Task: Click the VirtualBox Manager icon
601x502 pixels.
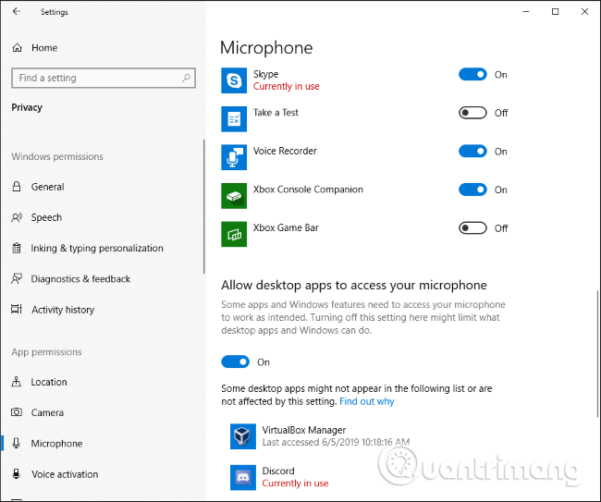Action: tap(243, 436)
